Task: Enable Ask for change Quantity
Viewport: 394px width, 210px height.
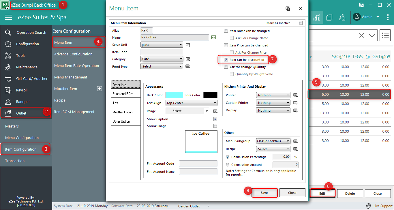Action: point(226,67)
